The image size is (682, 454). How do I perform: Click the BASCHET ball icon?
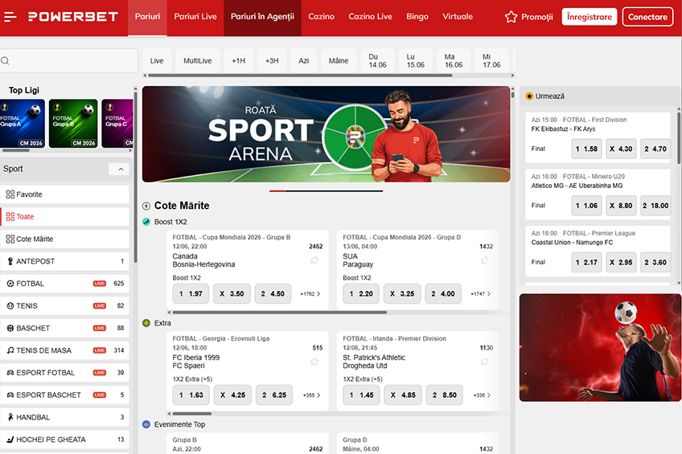point(10,328)
